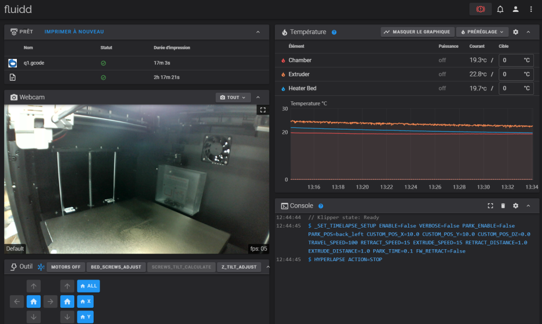Toggle Heater Bed series in temperature list
This screenshot has height=324, width=542.
pos(302,88)
